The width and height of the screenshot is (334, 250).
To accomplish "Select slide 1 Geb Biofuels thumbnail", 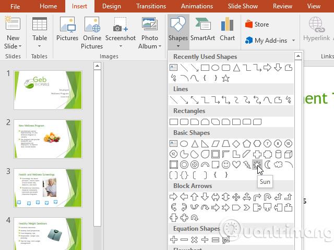I will (48, 90).
